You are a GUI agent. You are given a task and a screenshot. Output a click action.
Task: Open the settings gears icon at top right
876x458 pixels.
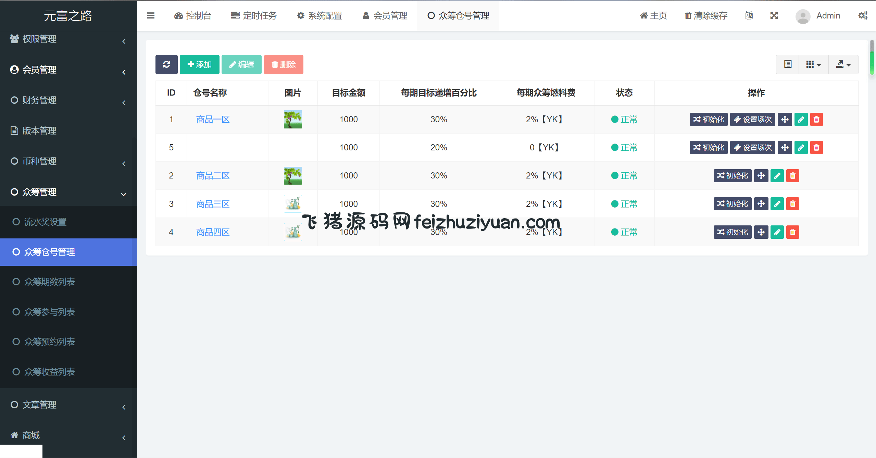[x=863, y=16]
